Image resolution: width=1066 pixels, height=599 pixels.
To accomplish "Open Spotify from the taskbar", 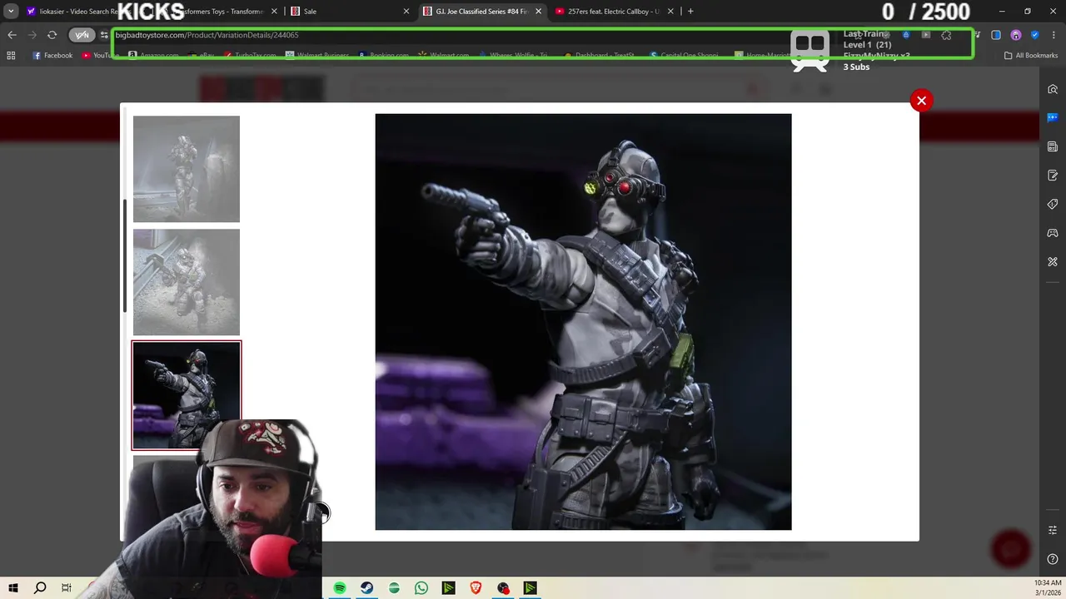I will coord(340,588).
